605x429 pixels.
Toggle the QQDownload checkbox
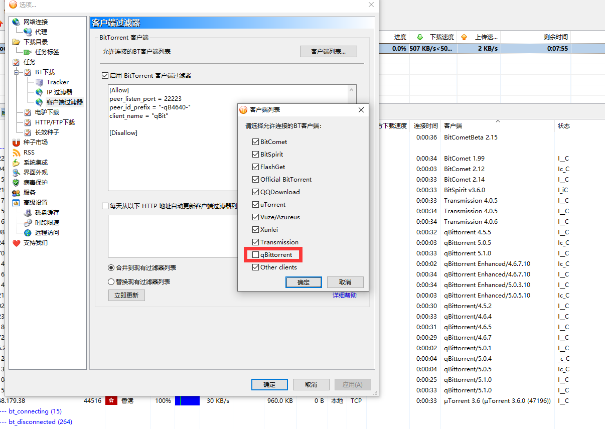pyautogui.click(x=256, y=192)
